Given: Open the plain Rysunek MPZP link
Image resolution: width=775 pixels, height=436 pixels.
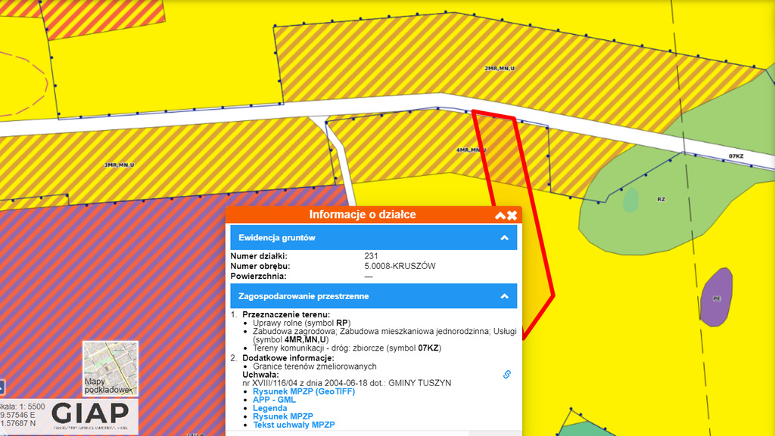Looking at the screenshot, I should [x=282, y=416].
